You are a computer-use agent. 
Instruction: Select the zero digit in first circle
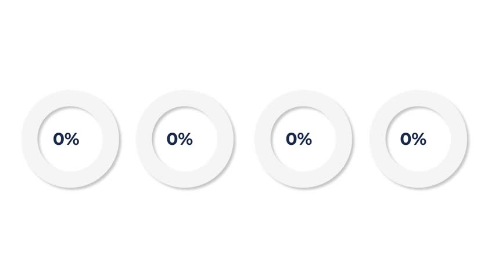click(59, 139)
